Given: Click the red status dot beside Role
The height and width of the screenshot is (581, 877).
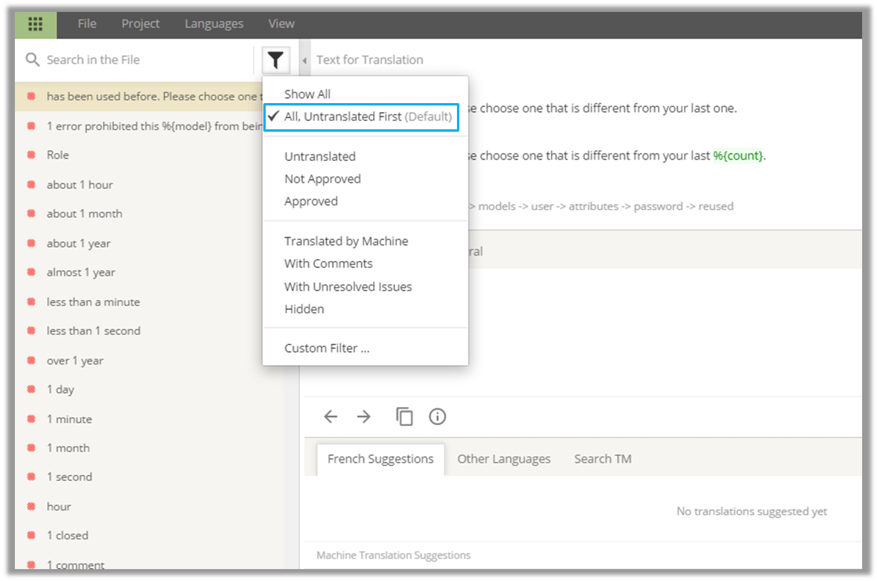Looking at the screenshot, I should point(31,154).
